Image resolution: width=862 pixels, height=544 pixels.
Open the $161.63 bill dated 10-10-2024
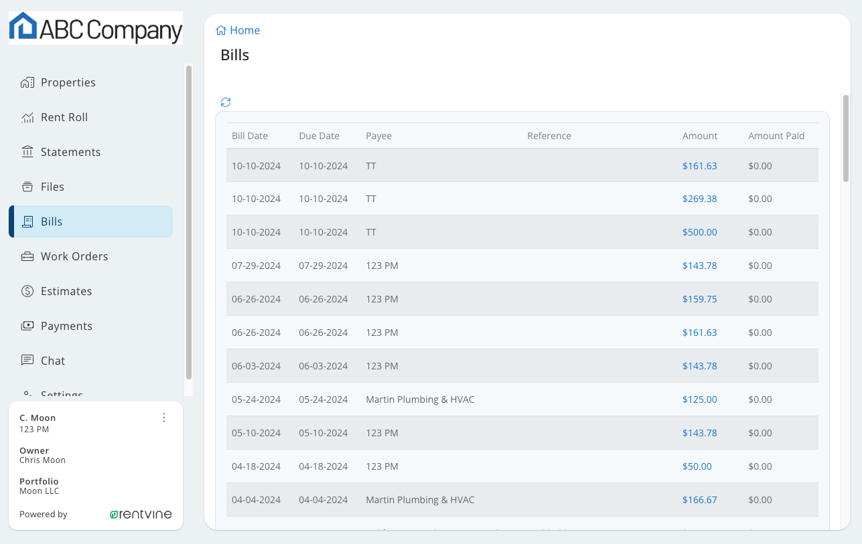pos(699,166)
